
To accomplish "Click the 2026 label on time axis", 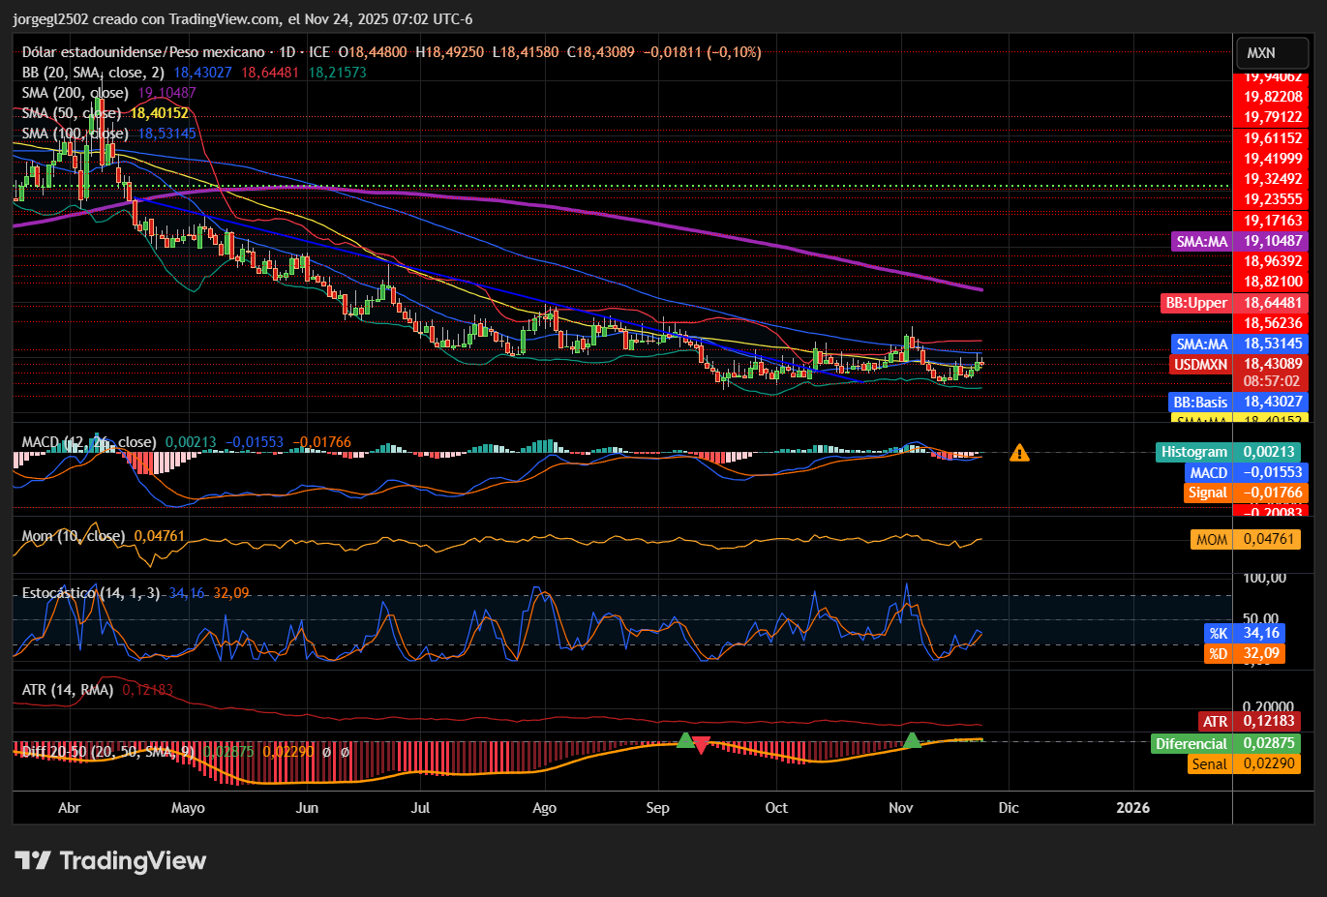I will [1133, 808].
